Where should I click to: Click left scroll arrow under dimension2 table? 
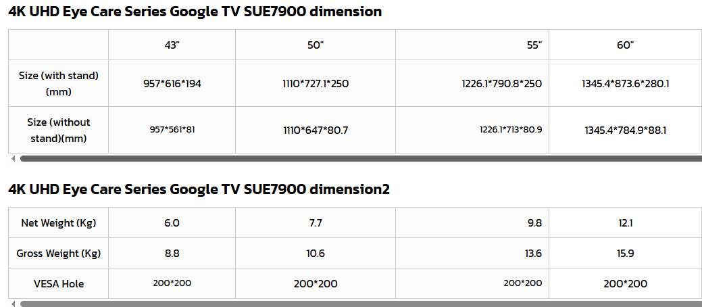(x=13, y=304)
